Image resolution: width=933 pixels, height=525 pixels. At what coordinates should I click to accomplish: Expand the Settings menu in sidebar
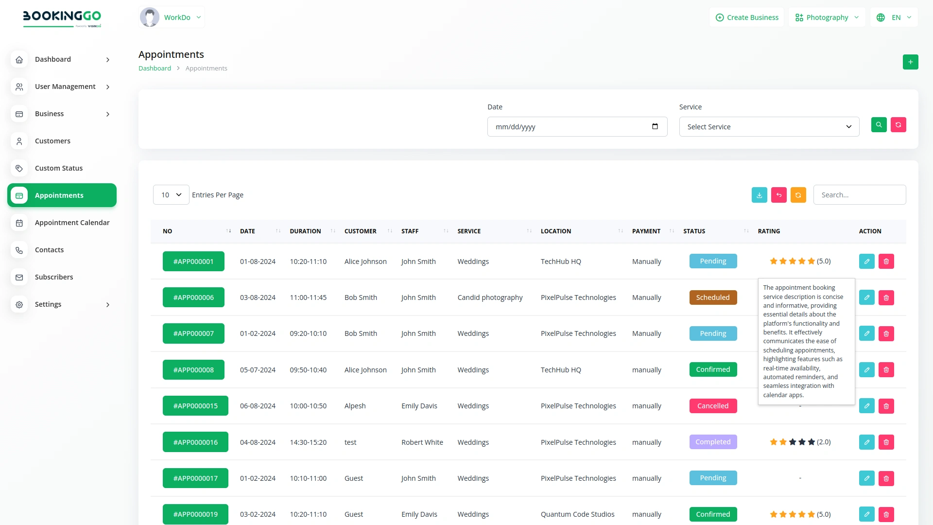point(49,304)
